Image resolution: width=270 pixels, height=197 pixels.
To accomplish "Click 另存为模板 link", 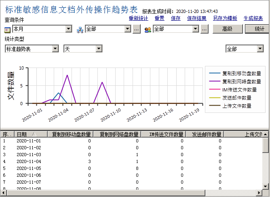I will (x=225, y=18).
